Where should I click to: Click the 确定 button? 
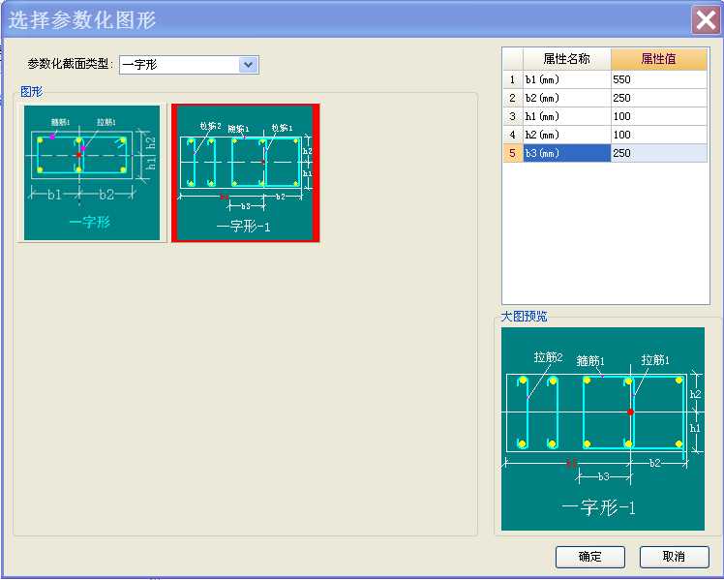coord(590,557)
